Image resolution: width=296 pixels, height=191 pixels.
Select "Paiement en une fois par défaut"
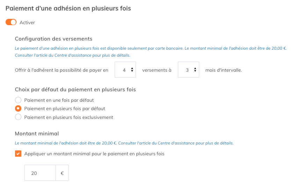click(18, 100)
